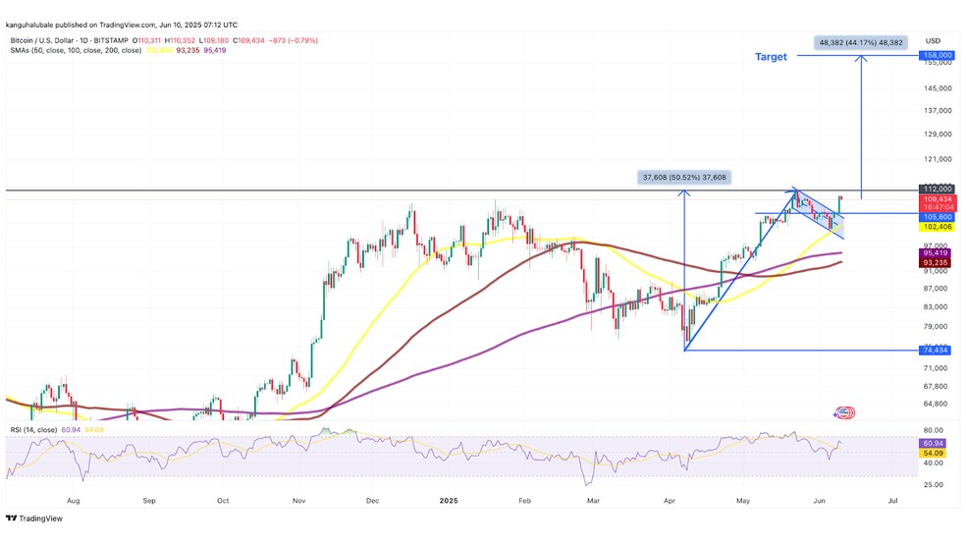Click the 2025 label on the time axis

pyautogui.click(x=448, y=500)
